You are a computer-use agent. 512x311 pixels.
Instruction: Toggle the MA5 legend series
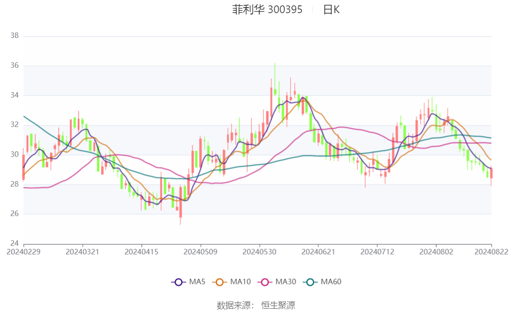tap(188, 282)
